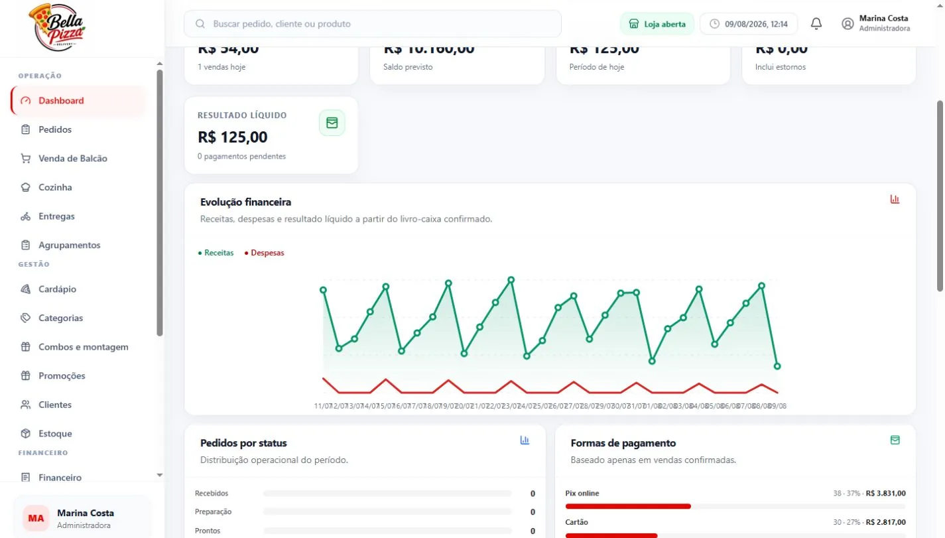The image size is (945, 538).
Task: Click the Categorias tag icon
Action: [26, 318]
